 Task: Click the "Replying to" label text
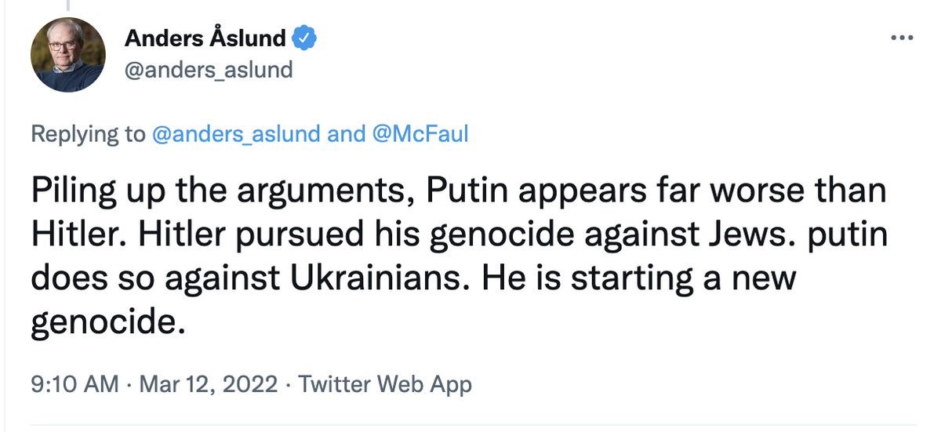(x=88, y=134)
